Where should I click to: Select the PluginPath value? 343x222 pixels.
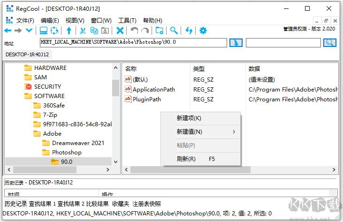click(146, 100)
